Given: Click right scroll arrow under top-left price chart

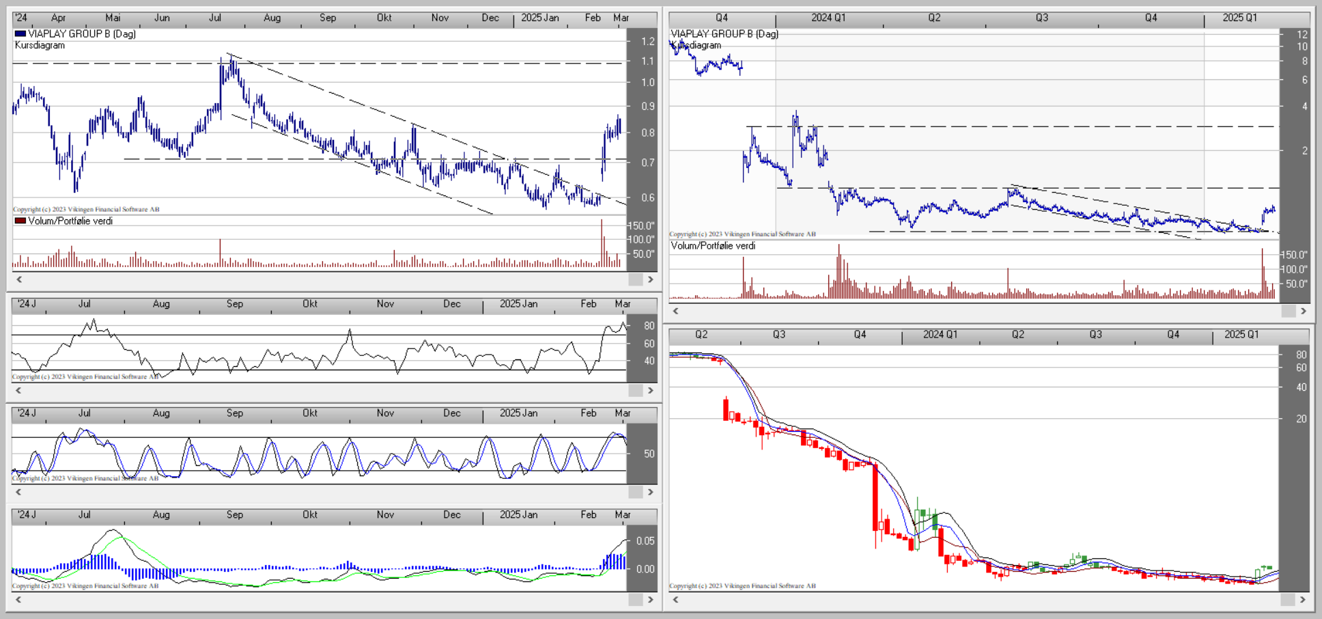Looking at the screenshot, I should pyautogui.click(x=650, y=279).
